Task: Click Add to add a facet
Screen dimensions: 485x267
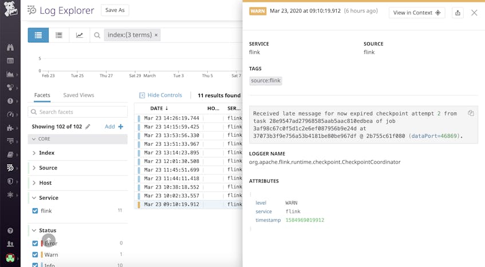Action: coord(114,126)
